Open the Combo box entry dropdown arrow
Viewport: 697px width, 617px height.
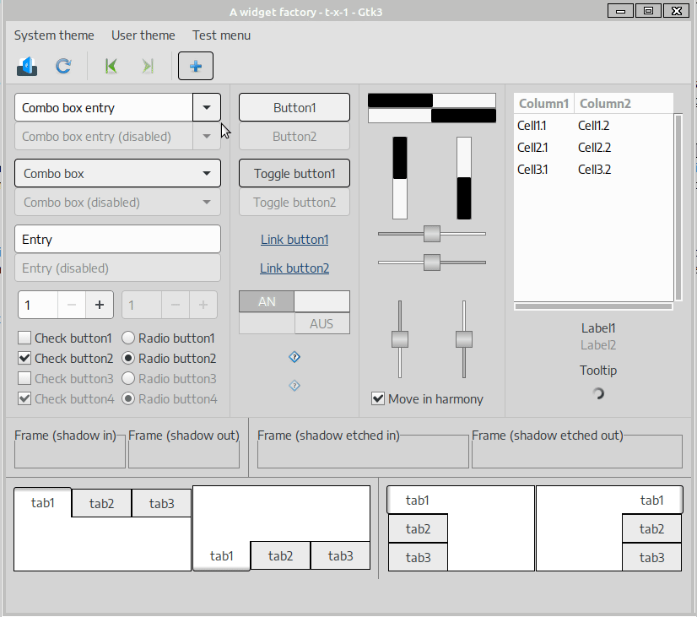click(x=207, y=107)
